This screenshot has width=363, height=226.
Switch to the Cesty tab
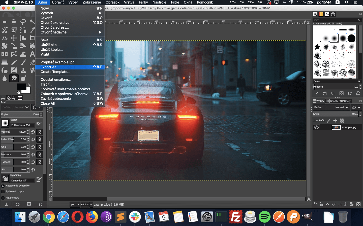(x=345, y=101)
